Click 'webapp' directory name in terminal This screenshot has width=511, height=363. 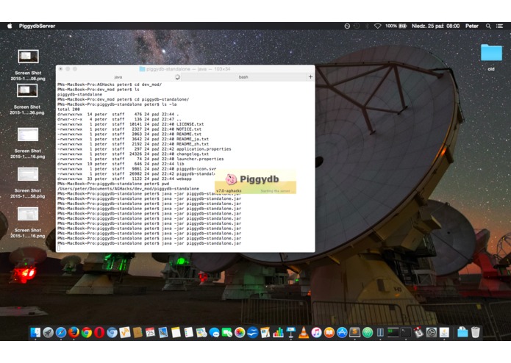[184, 179]
